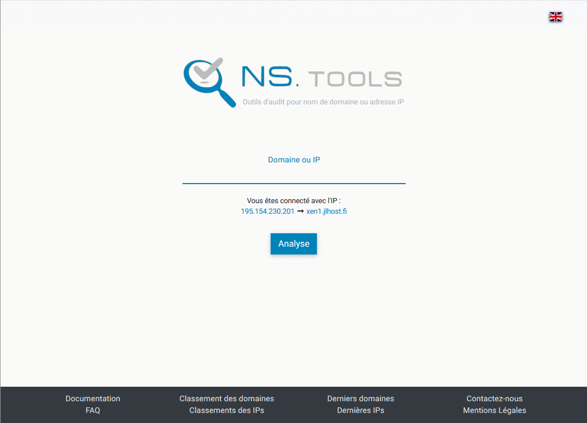This screenshot has height=423, width=587.
Task: Switch language via the UK flag icon
Action: click(556, 17)
